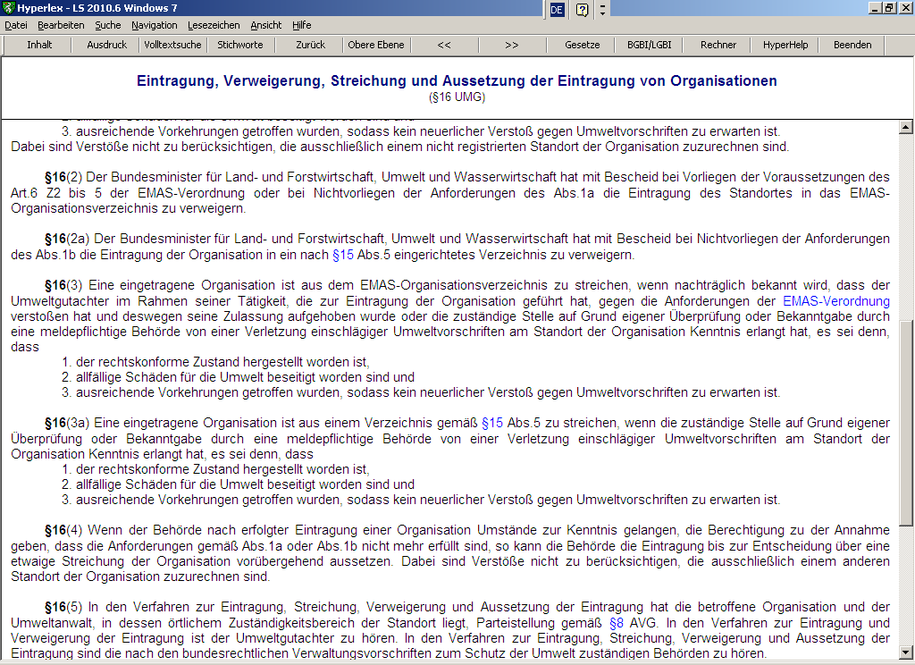
Task: Click the scrollbar up arrow
Action: coord(906,127)
